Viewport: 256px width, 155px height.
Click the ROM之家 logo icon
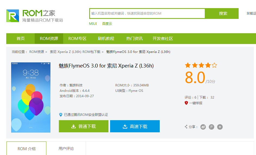click(13, 16)
